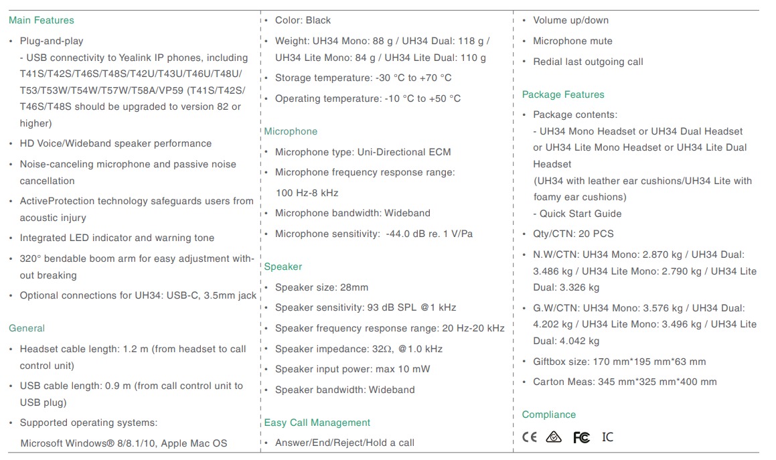
Task: Click 'Qty/CTN: 20 PCS' line
Action: [573, 234]
